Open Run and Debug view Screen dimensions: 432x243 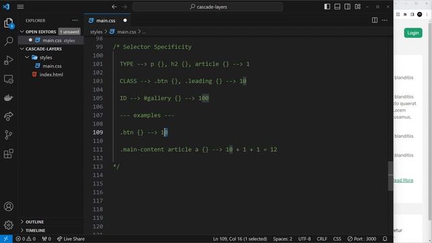(x=9, y=60)
